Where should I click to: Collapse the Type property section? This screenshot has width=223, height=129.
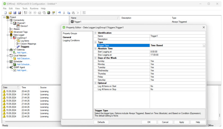coord(96,42)
